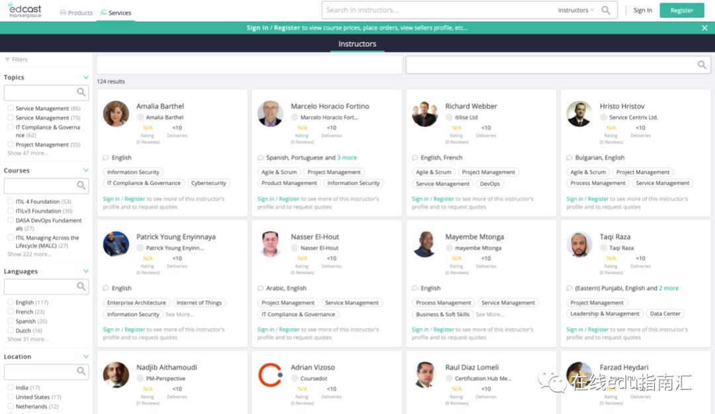The width and height of the screenshot is (715, 414).
Task: Check United States (17) location filter
Action: point(10,397)
